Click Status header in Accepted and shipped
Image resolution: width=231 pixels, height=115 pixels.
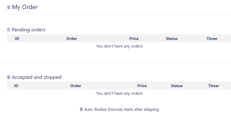(x=177, y=86)
